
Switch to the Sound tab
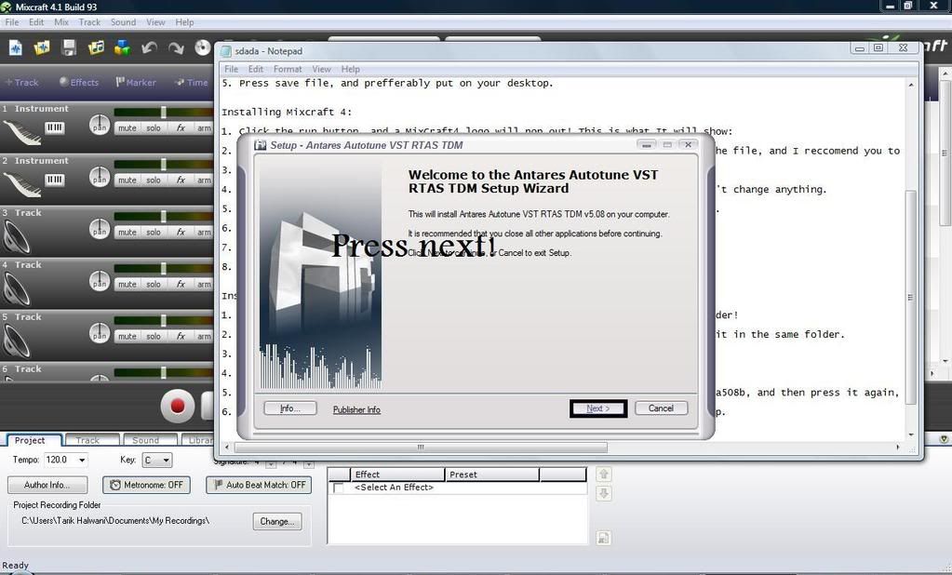[145, 440]
